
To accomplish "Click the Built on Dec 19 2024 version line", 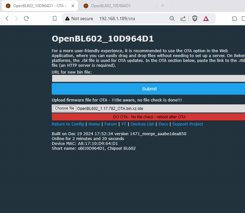I will (x=119, y=134).
